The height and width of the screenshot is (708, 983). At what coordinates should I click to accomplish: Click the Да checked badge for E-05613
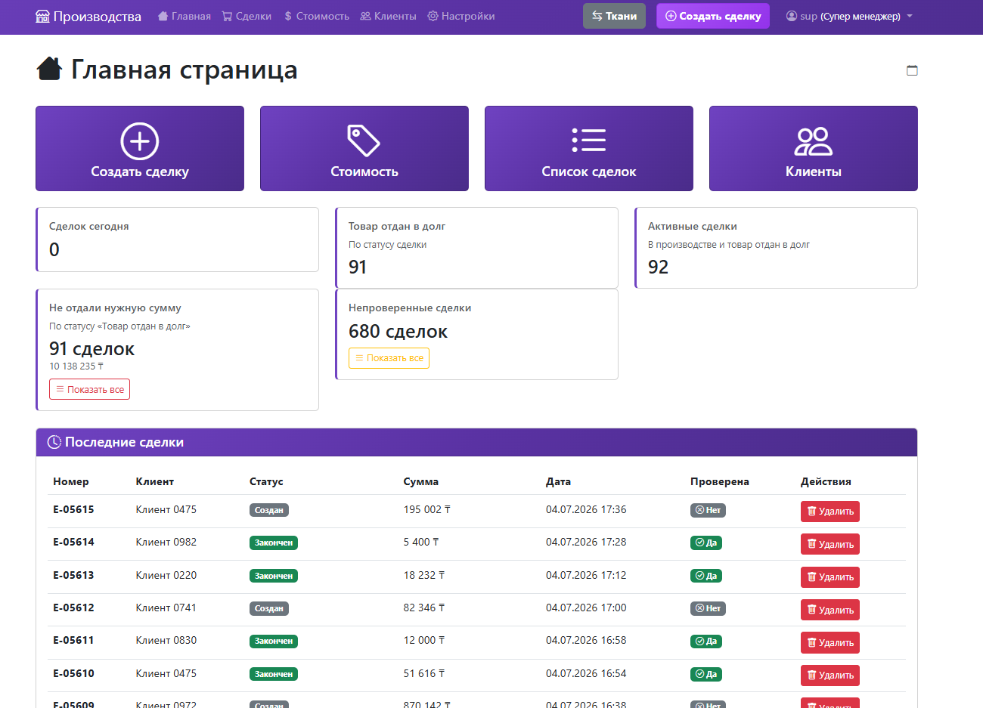(706, 576)
